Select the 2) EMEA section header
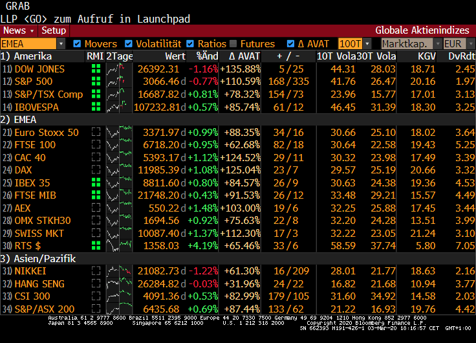 pyautogui.click(x=18, y=120)
